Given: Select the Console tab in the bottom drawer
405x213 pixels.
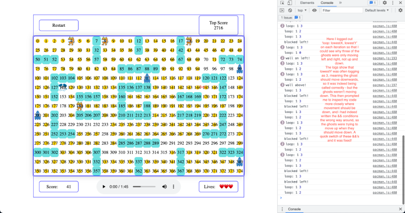Looking at the screenshot, I should point(294,209).
